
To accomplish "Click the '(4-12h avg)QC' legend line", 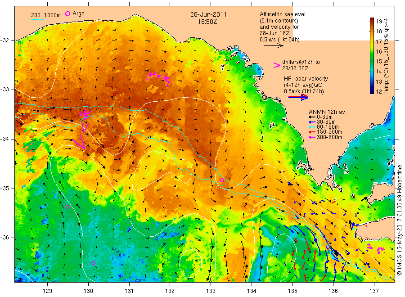I will tap(303, 85).
